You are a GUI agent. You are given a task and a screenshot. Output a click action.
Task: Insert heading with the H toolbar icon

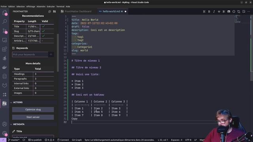click(x=204, y=11)
